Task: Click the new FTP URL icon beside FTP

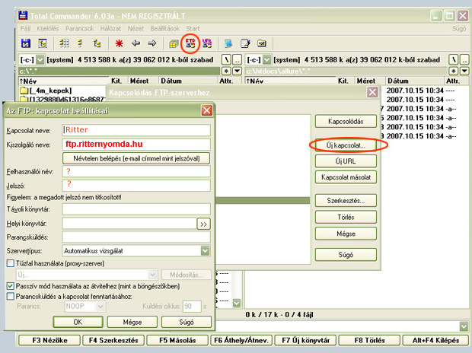Action: [207, 43]
